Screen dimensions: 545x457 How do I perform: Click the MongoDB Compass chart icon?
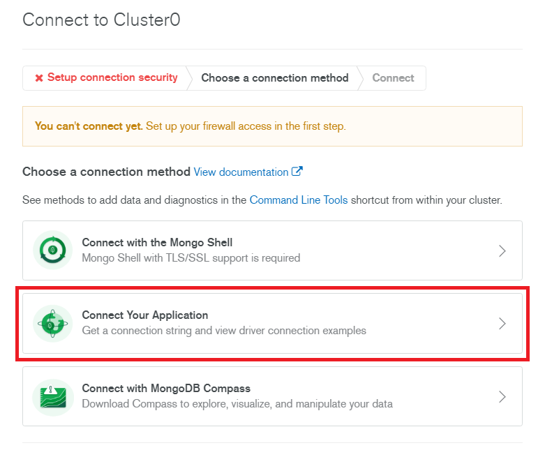point(53,397)
